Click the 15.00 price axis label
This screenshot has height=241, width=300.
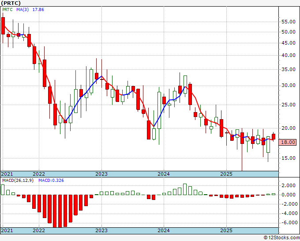(289, 158)
